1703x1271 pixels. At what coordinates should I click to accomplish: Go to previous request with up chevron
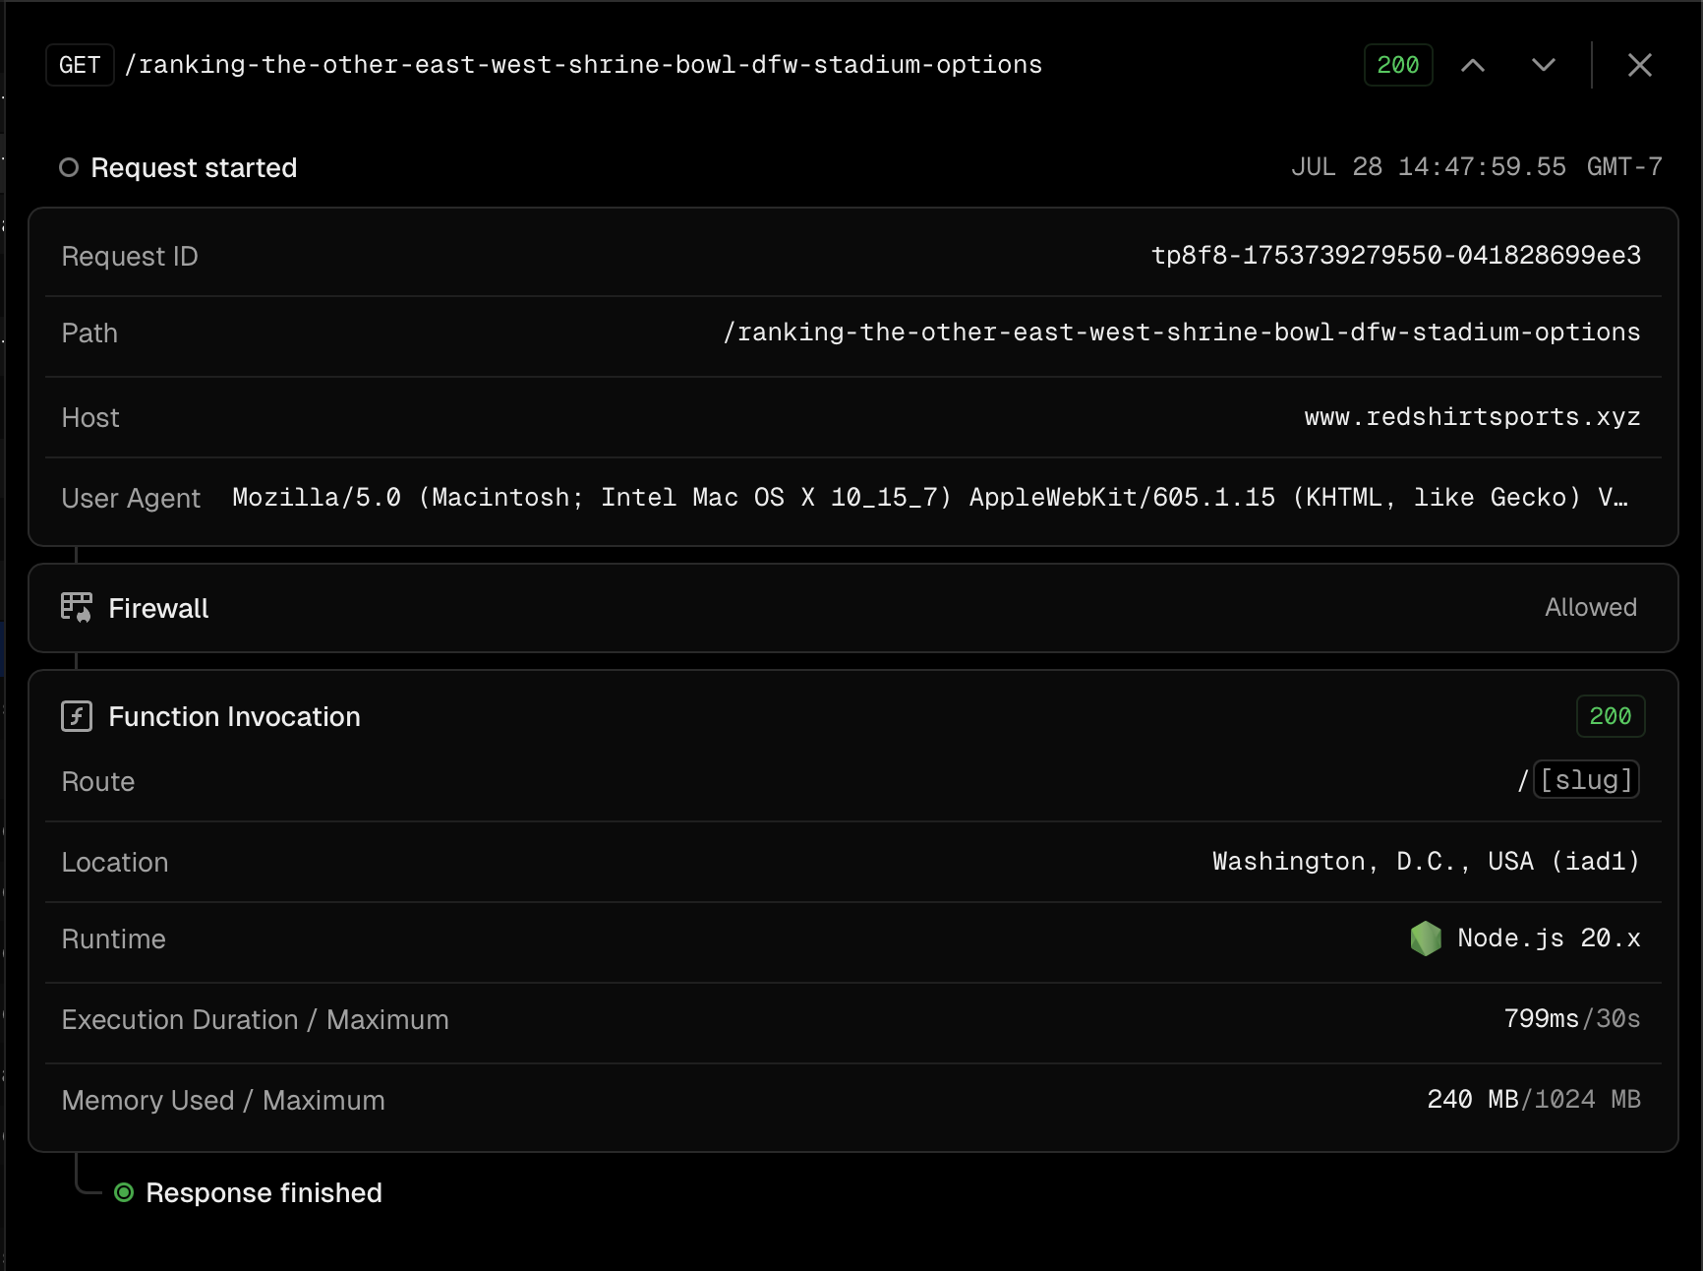tap(1473, 65)
